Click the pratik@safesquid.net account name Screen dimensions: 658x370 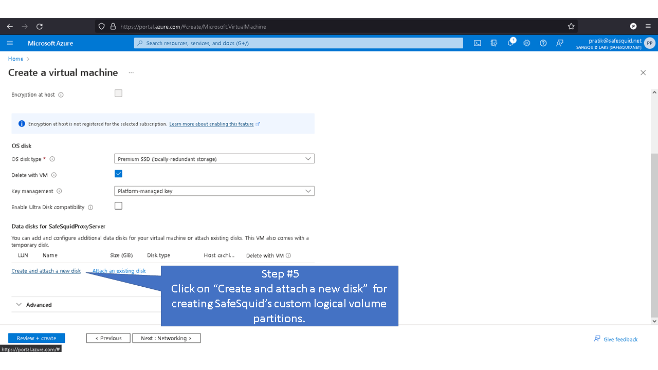pyautogui.click(x=615, y=41)
